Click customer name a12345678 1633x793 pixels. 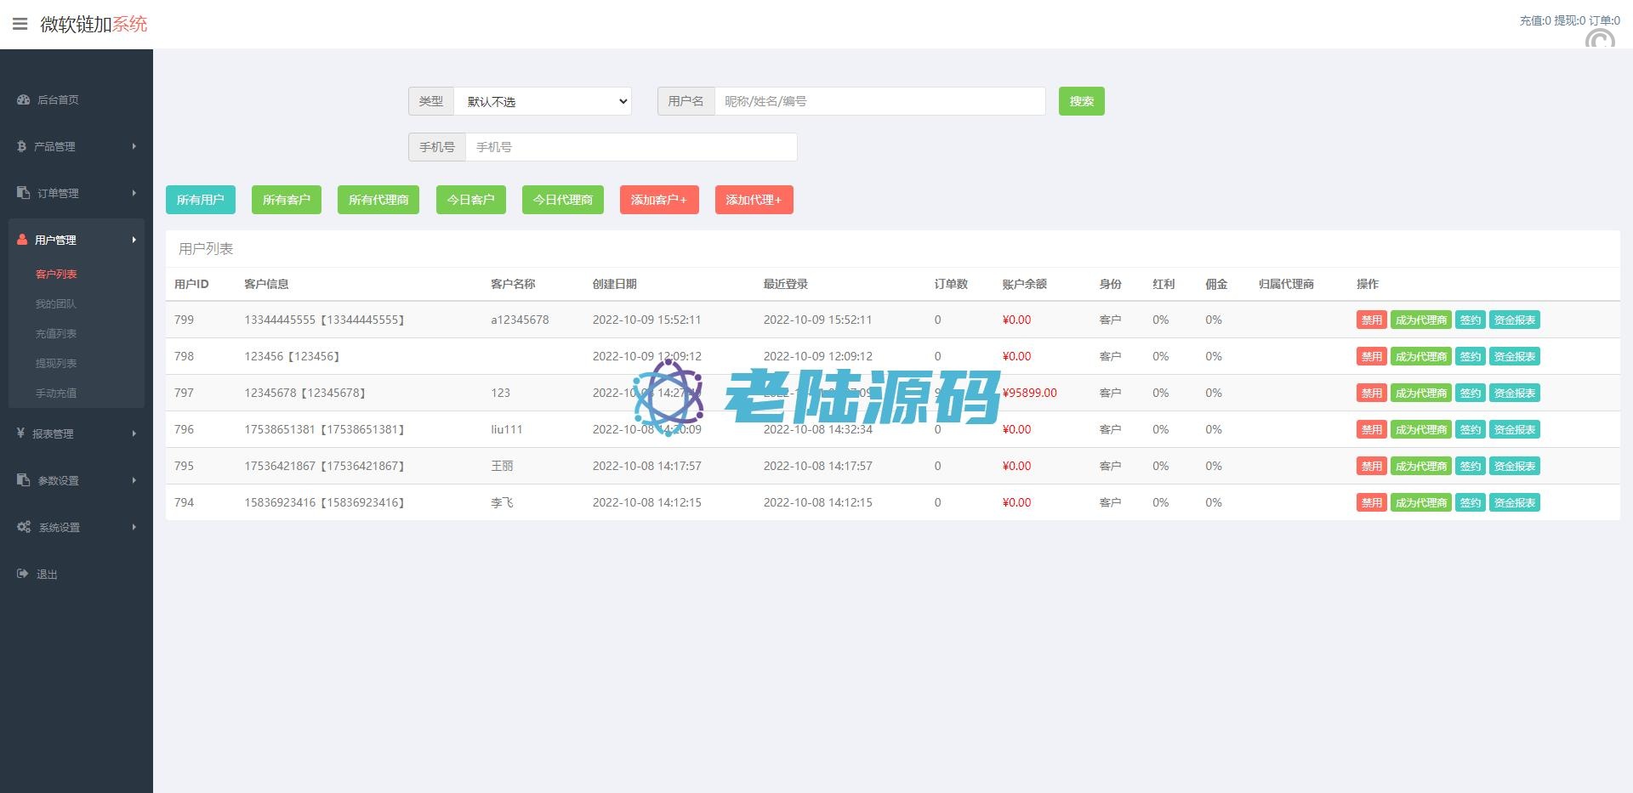tap(520, 320)
